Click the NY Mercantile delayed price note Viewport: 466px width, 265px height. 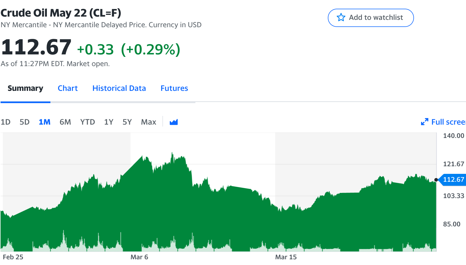pos(101,25)
